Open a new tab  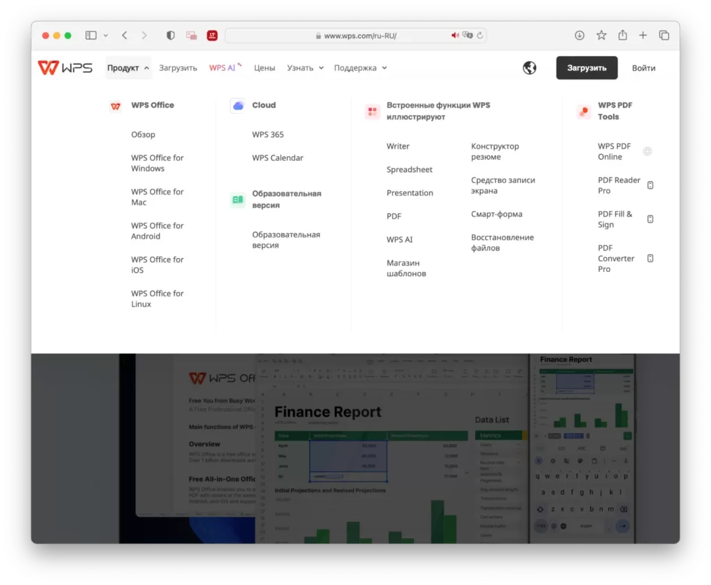coord(643,35)
